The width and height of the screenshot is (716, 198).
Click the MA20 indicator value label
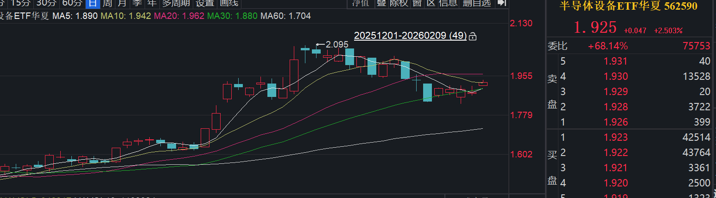click(x=178, y=16)
